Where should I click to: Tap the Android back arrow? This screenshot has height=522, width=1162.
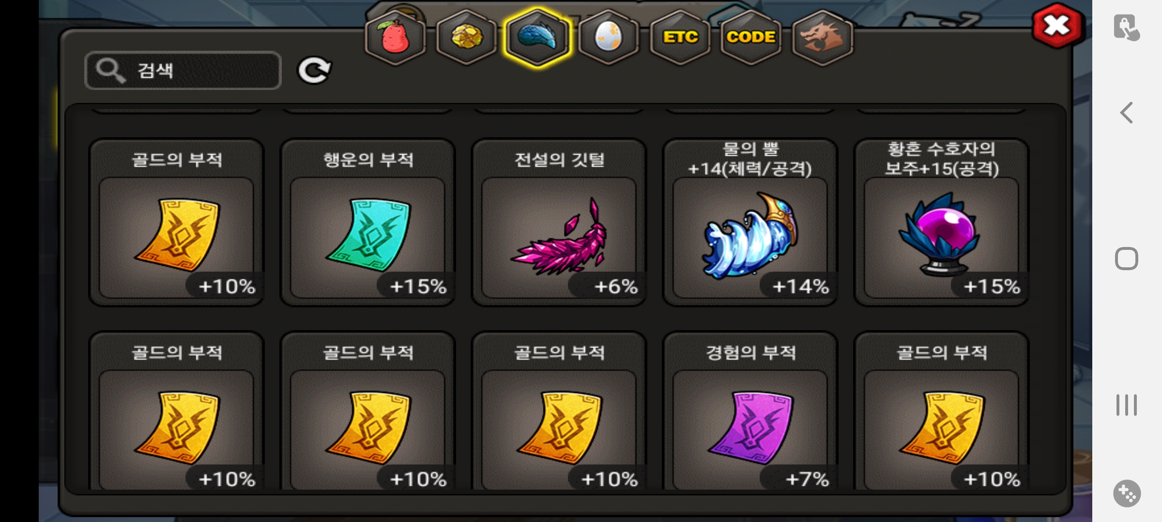pyautogui.click(x=1127, y=113)
